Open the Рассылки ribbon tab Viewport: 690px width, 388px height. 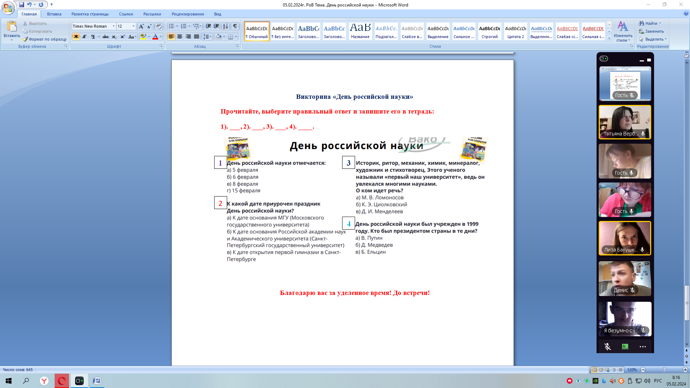(x=152, y=14)
